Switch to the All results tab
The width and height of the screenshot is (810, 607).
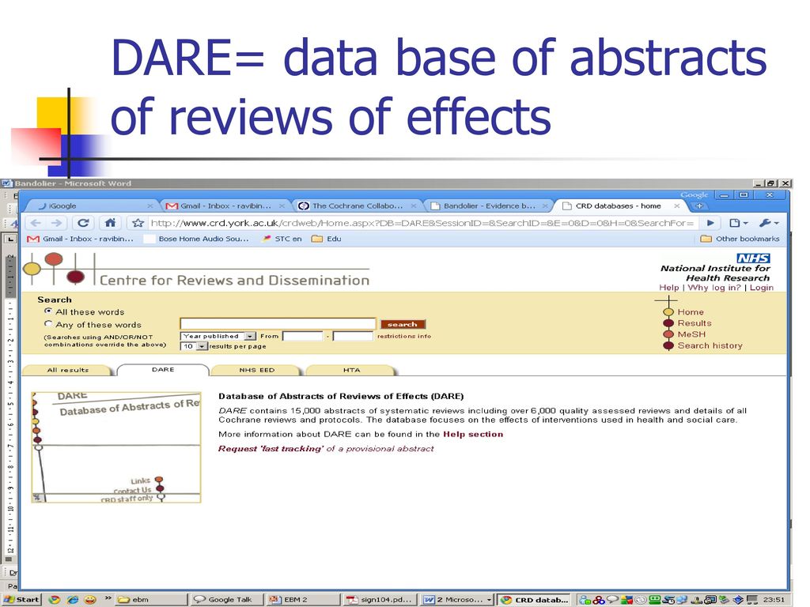(68, 370)
